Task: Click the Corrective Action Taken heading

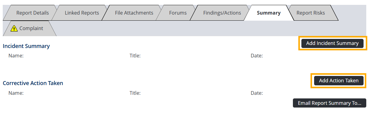Action: pyautogui.click(x=33, y=83)
